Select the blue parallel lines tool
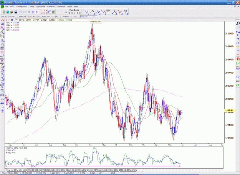 [2, 24]
